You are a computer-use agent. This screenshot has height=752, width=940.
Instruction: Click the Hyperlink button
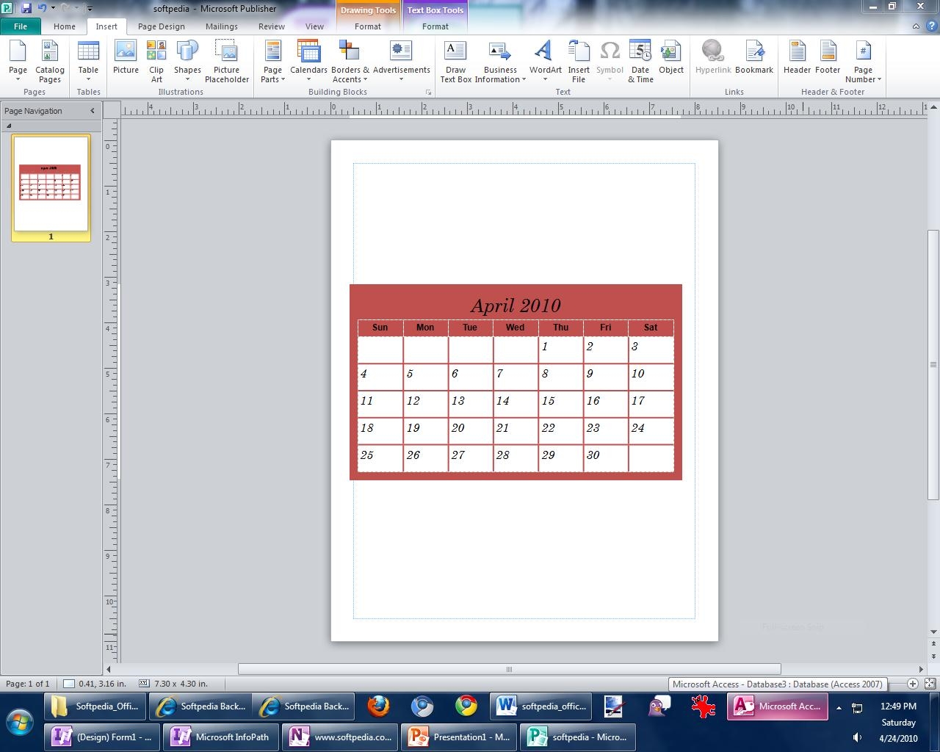point(713,57)
